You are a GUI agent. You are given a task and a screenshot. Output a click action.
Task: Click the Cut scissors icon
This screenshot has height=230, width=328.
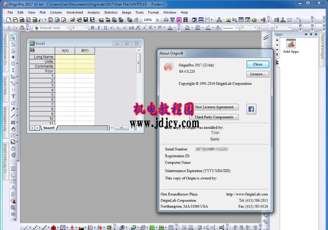click(x=9, y=28)
